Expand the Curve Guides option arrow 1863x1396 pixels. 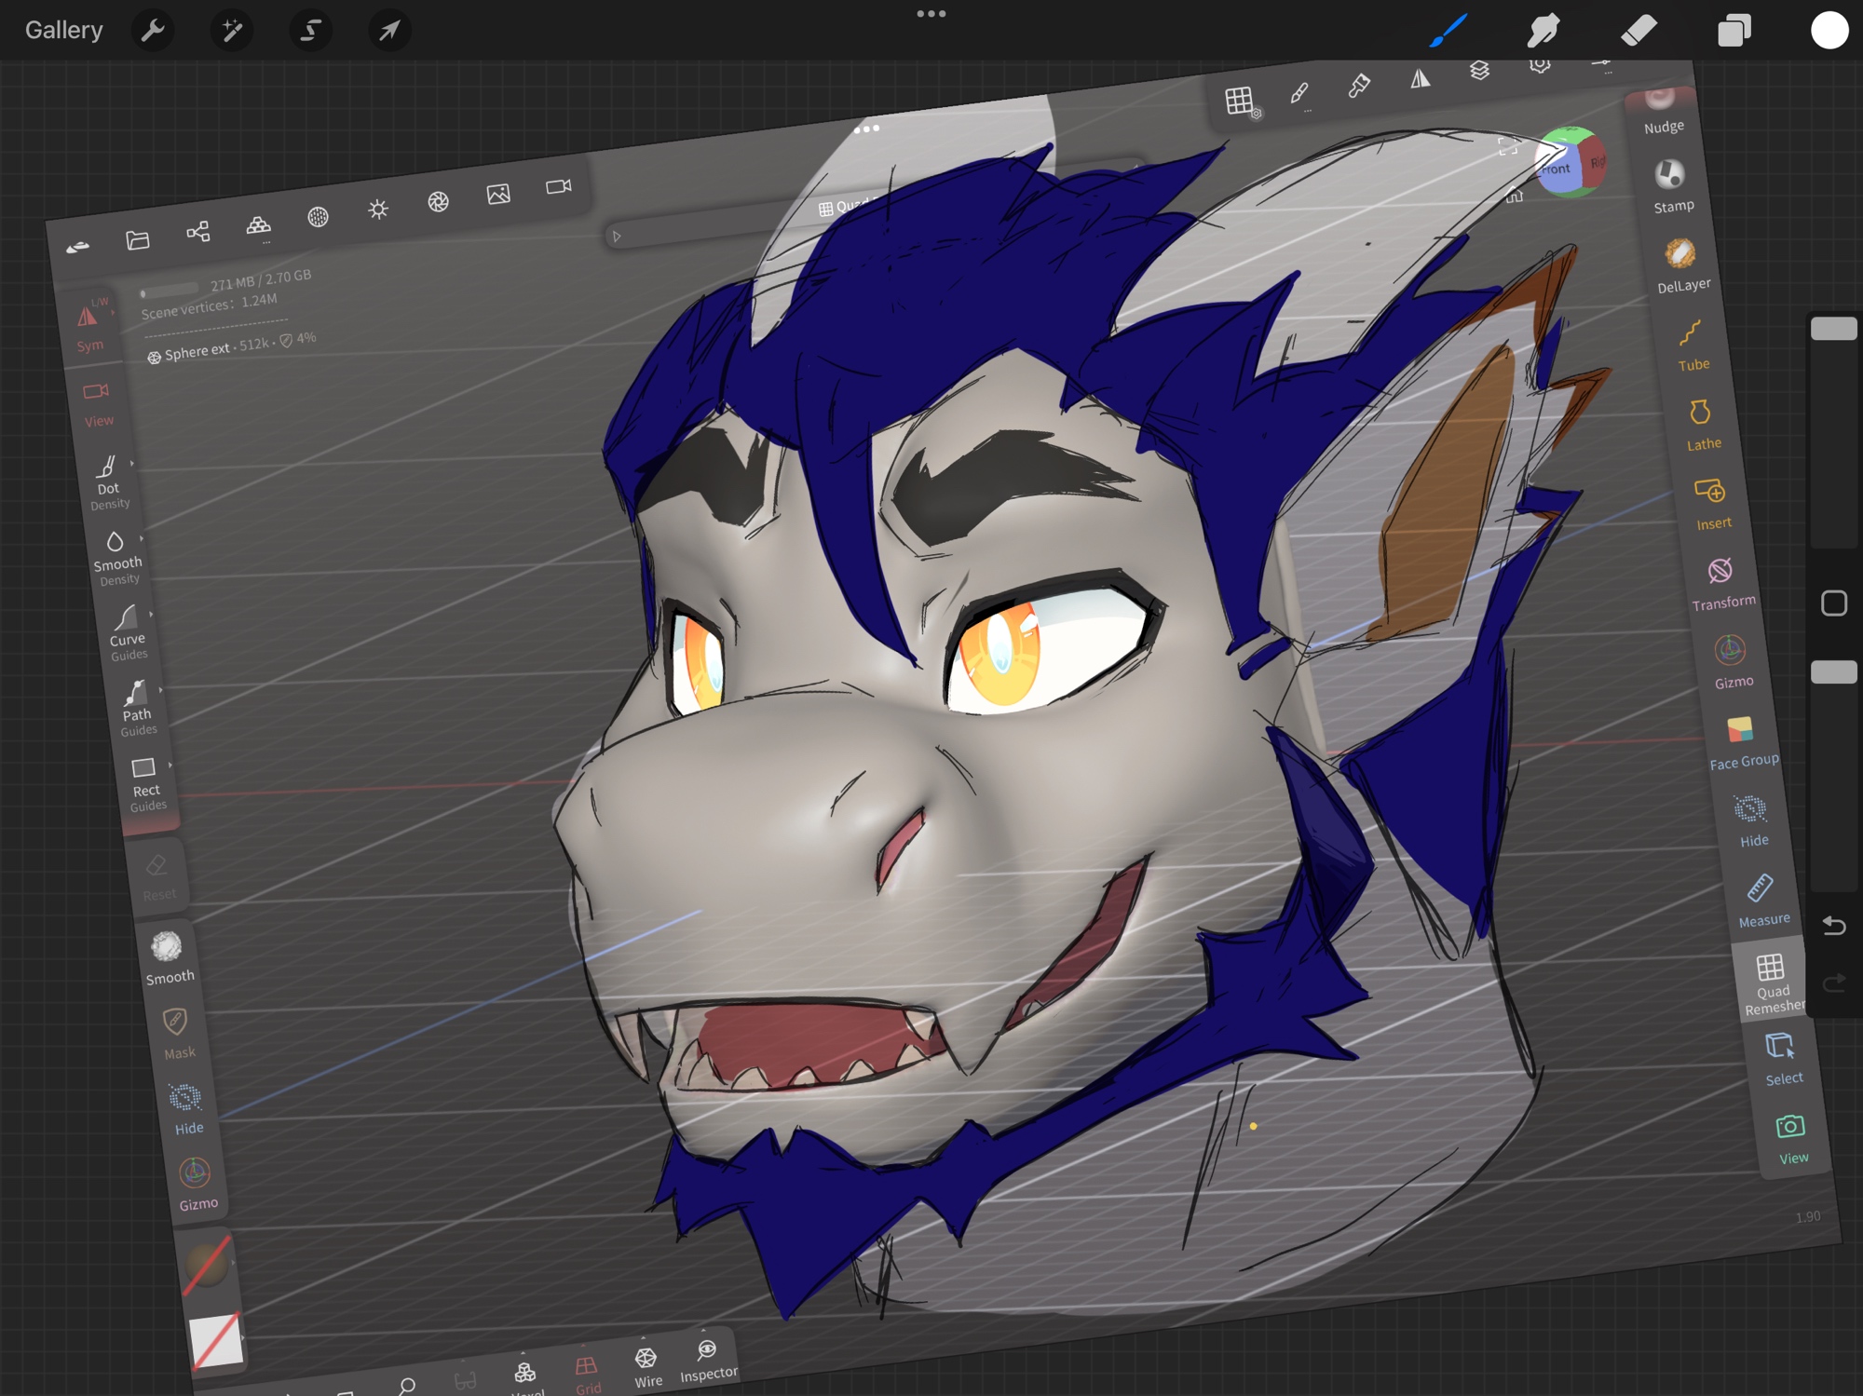[x=151, y=615]
